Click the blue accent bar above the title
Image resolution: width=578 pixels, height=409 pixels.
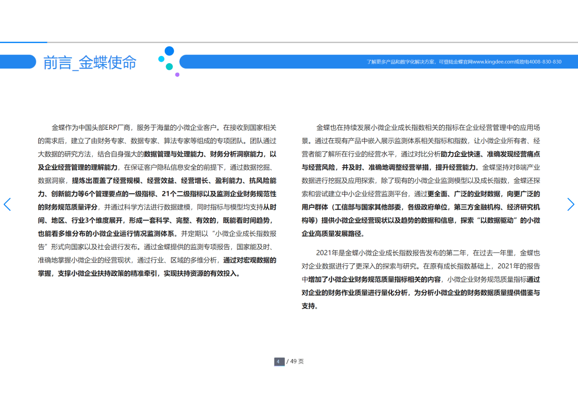24,43
